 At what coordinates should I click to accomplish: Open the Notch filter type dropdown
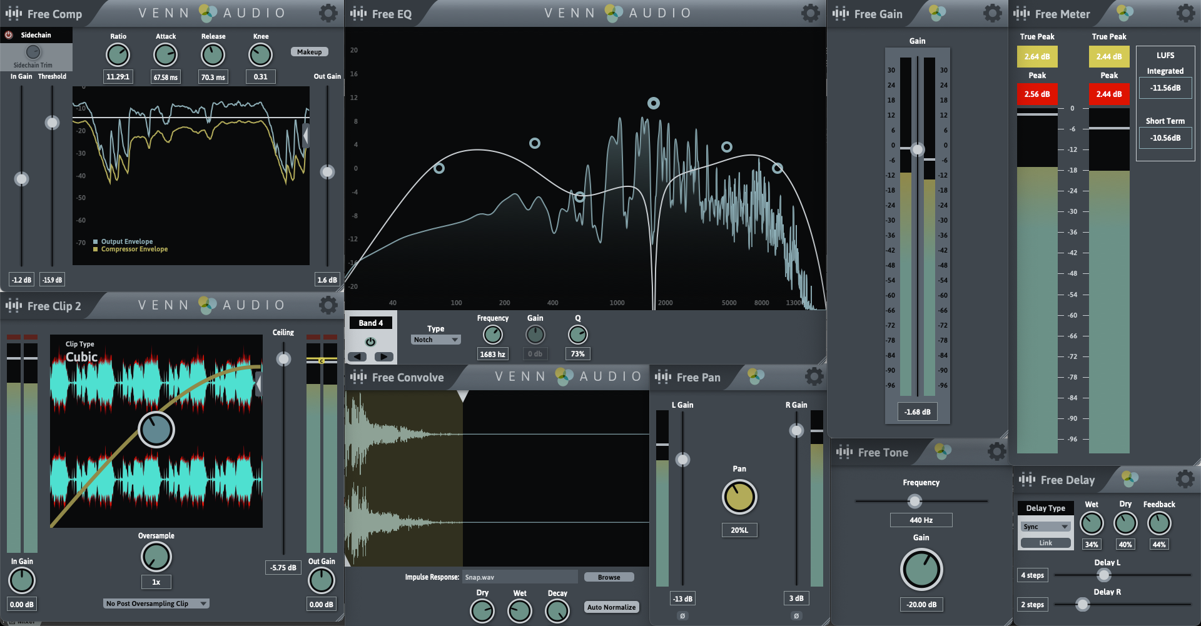pyautogui.click(x=435, y=339)
